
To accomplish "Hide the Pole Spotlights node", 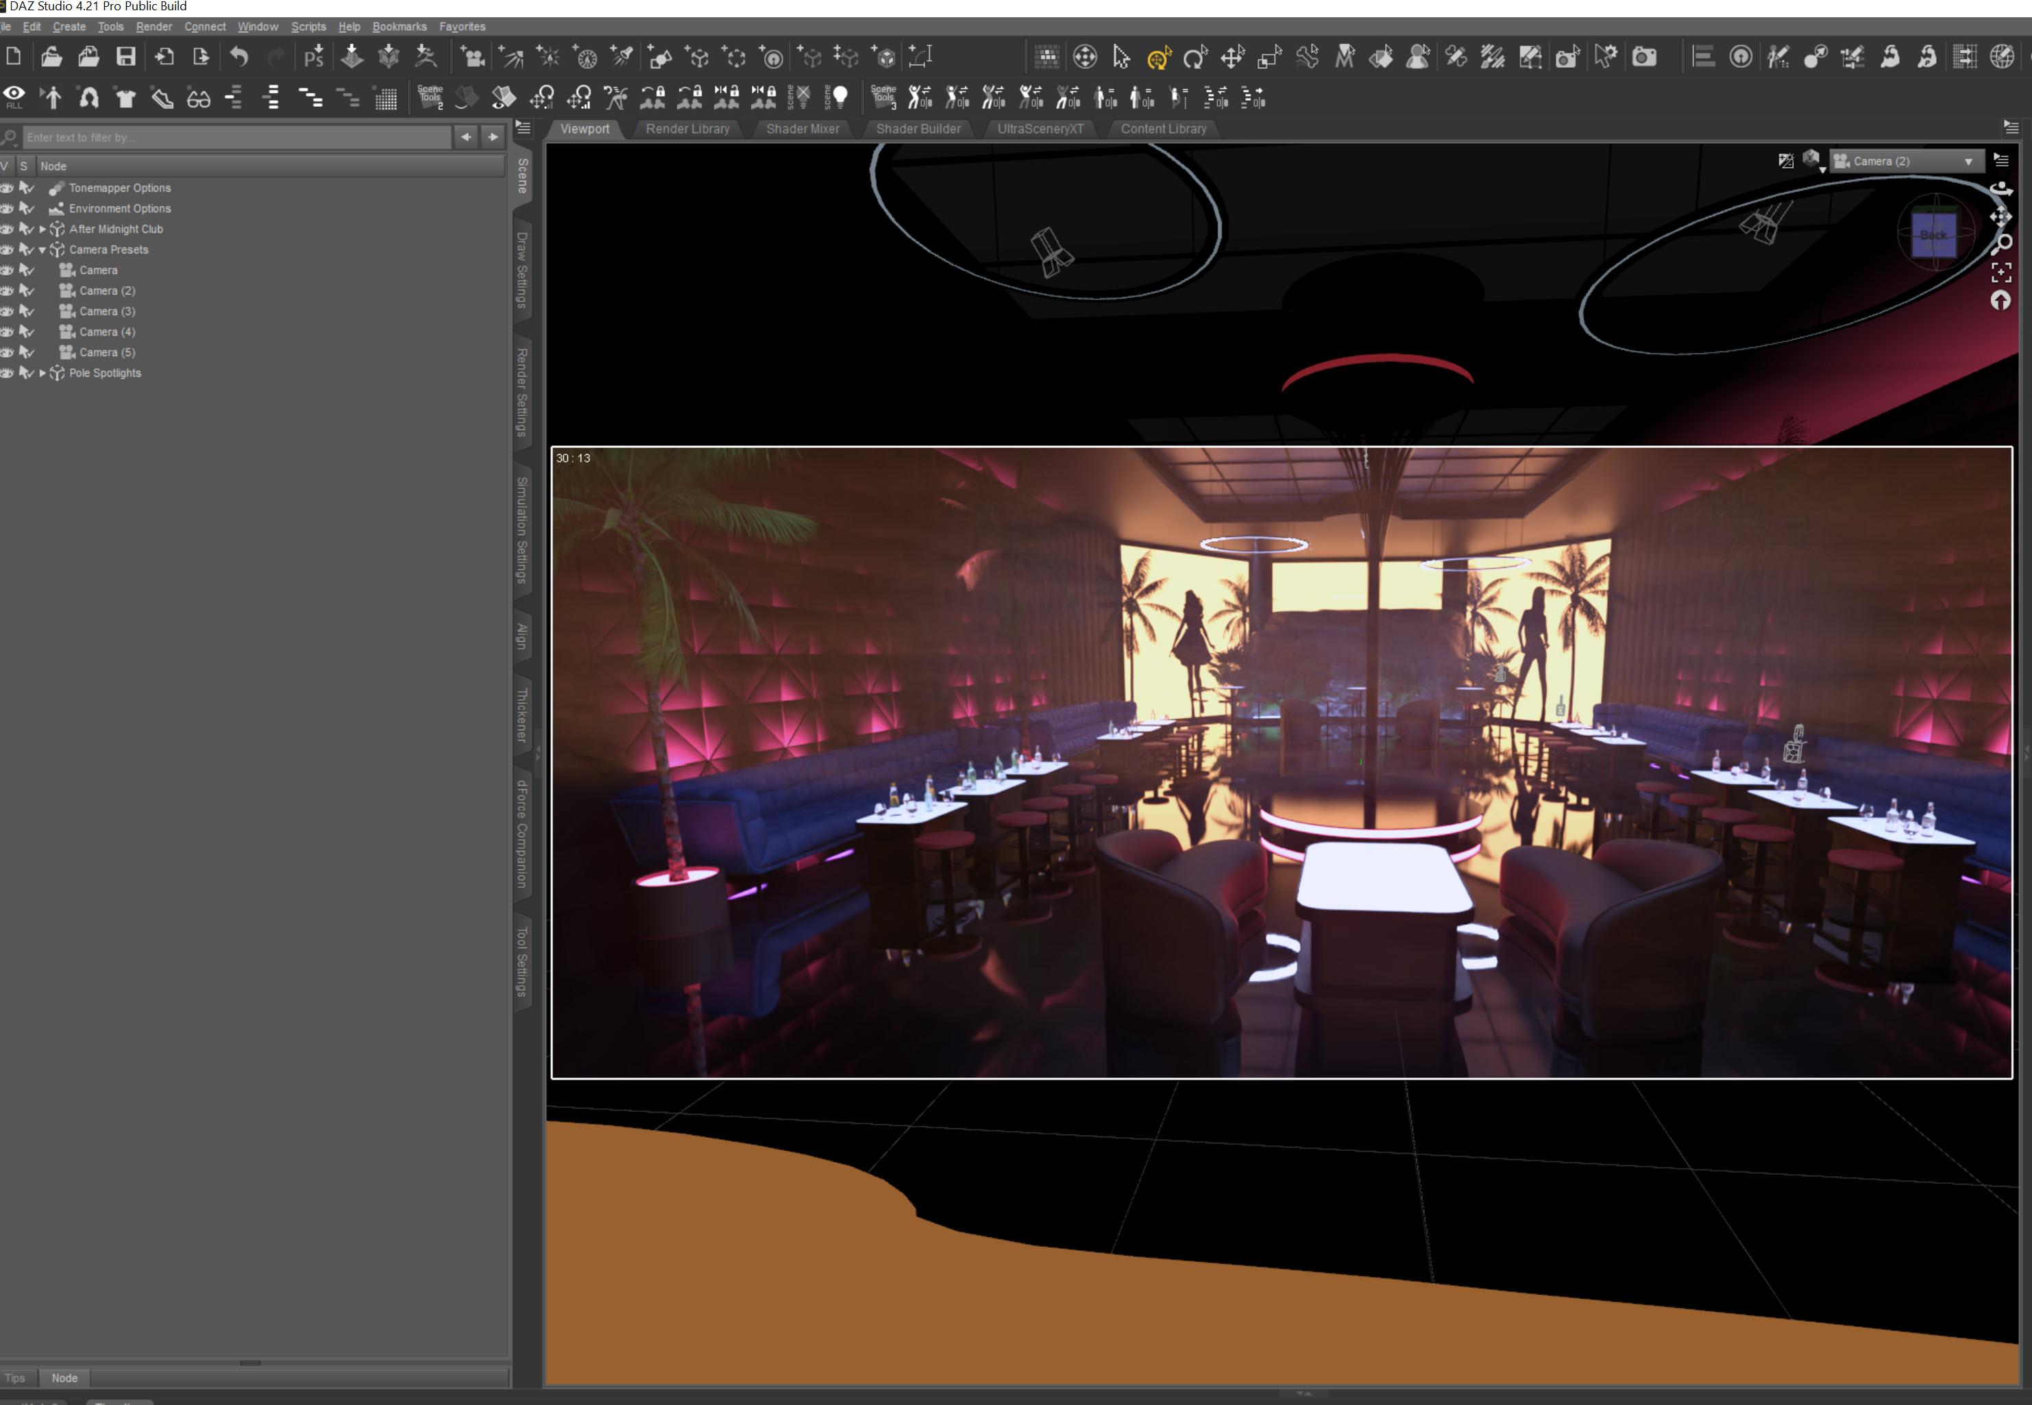I will coord(7,373).
